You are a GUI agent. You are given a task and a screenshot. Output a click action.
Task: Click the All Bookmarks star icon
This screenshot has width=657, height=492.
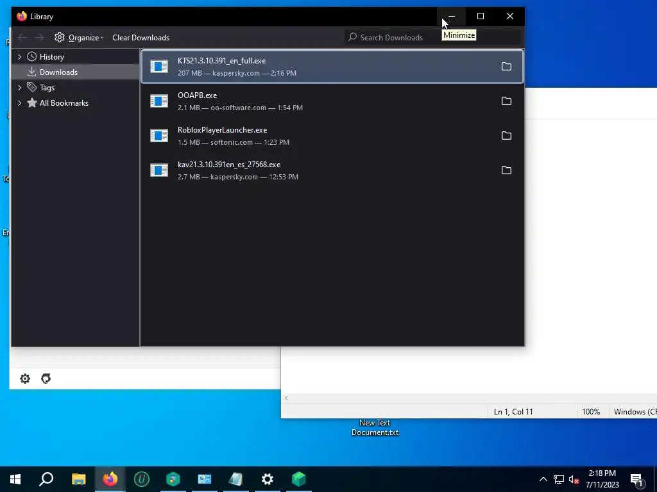(x=32, y=103)
